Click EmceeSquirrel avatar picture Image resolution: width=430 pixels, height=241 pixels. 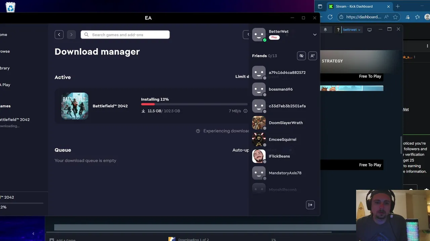click(x=259, y=140)
